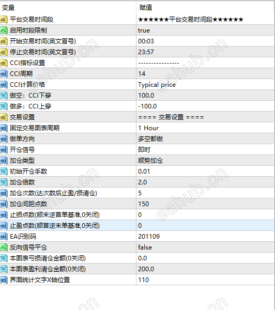Click the ab icon beside 开始交易时间

pyautogui.click(x=4, y=41)
